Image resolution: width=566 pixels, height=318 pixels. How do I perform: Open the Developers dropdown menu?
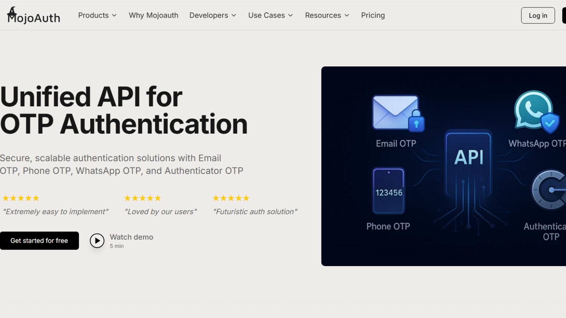coord(212,15)
